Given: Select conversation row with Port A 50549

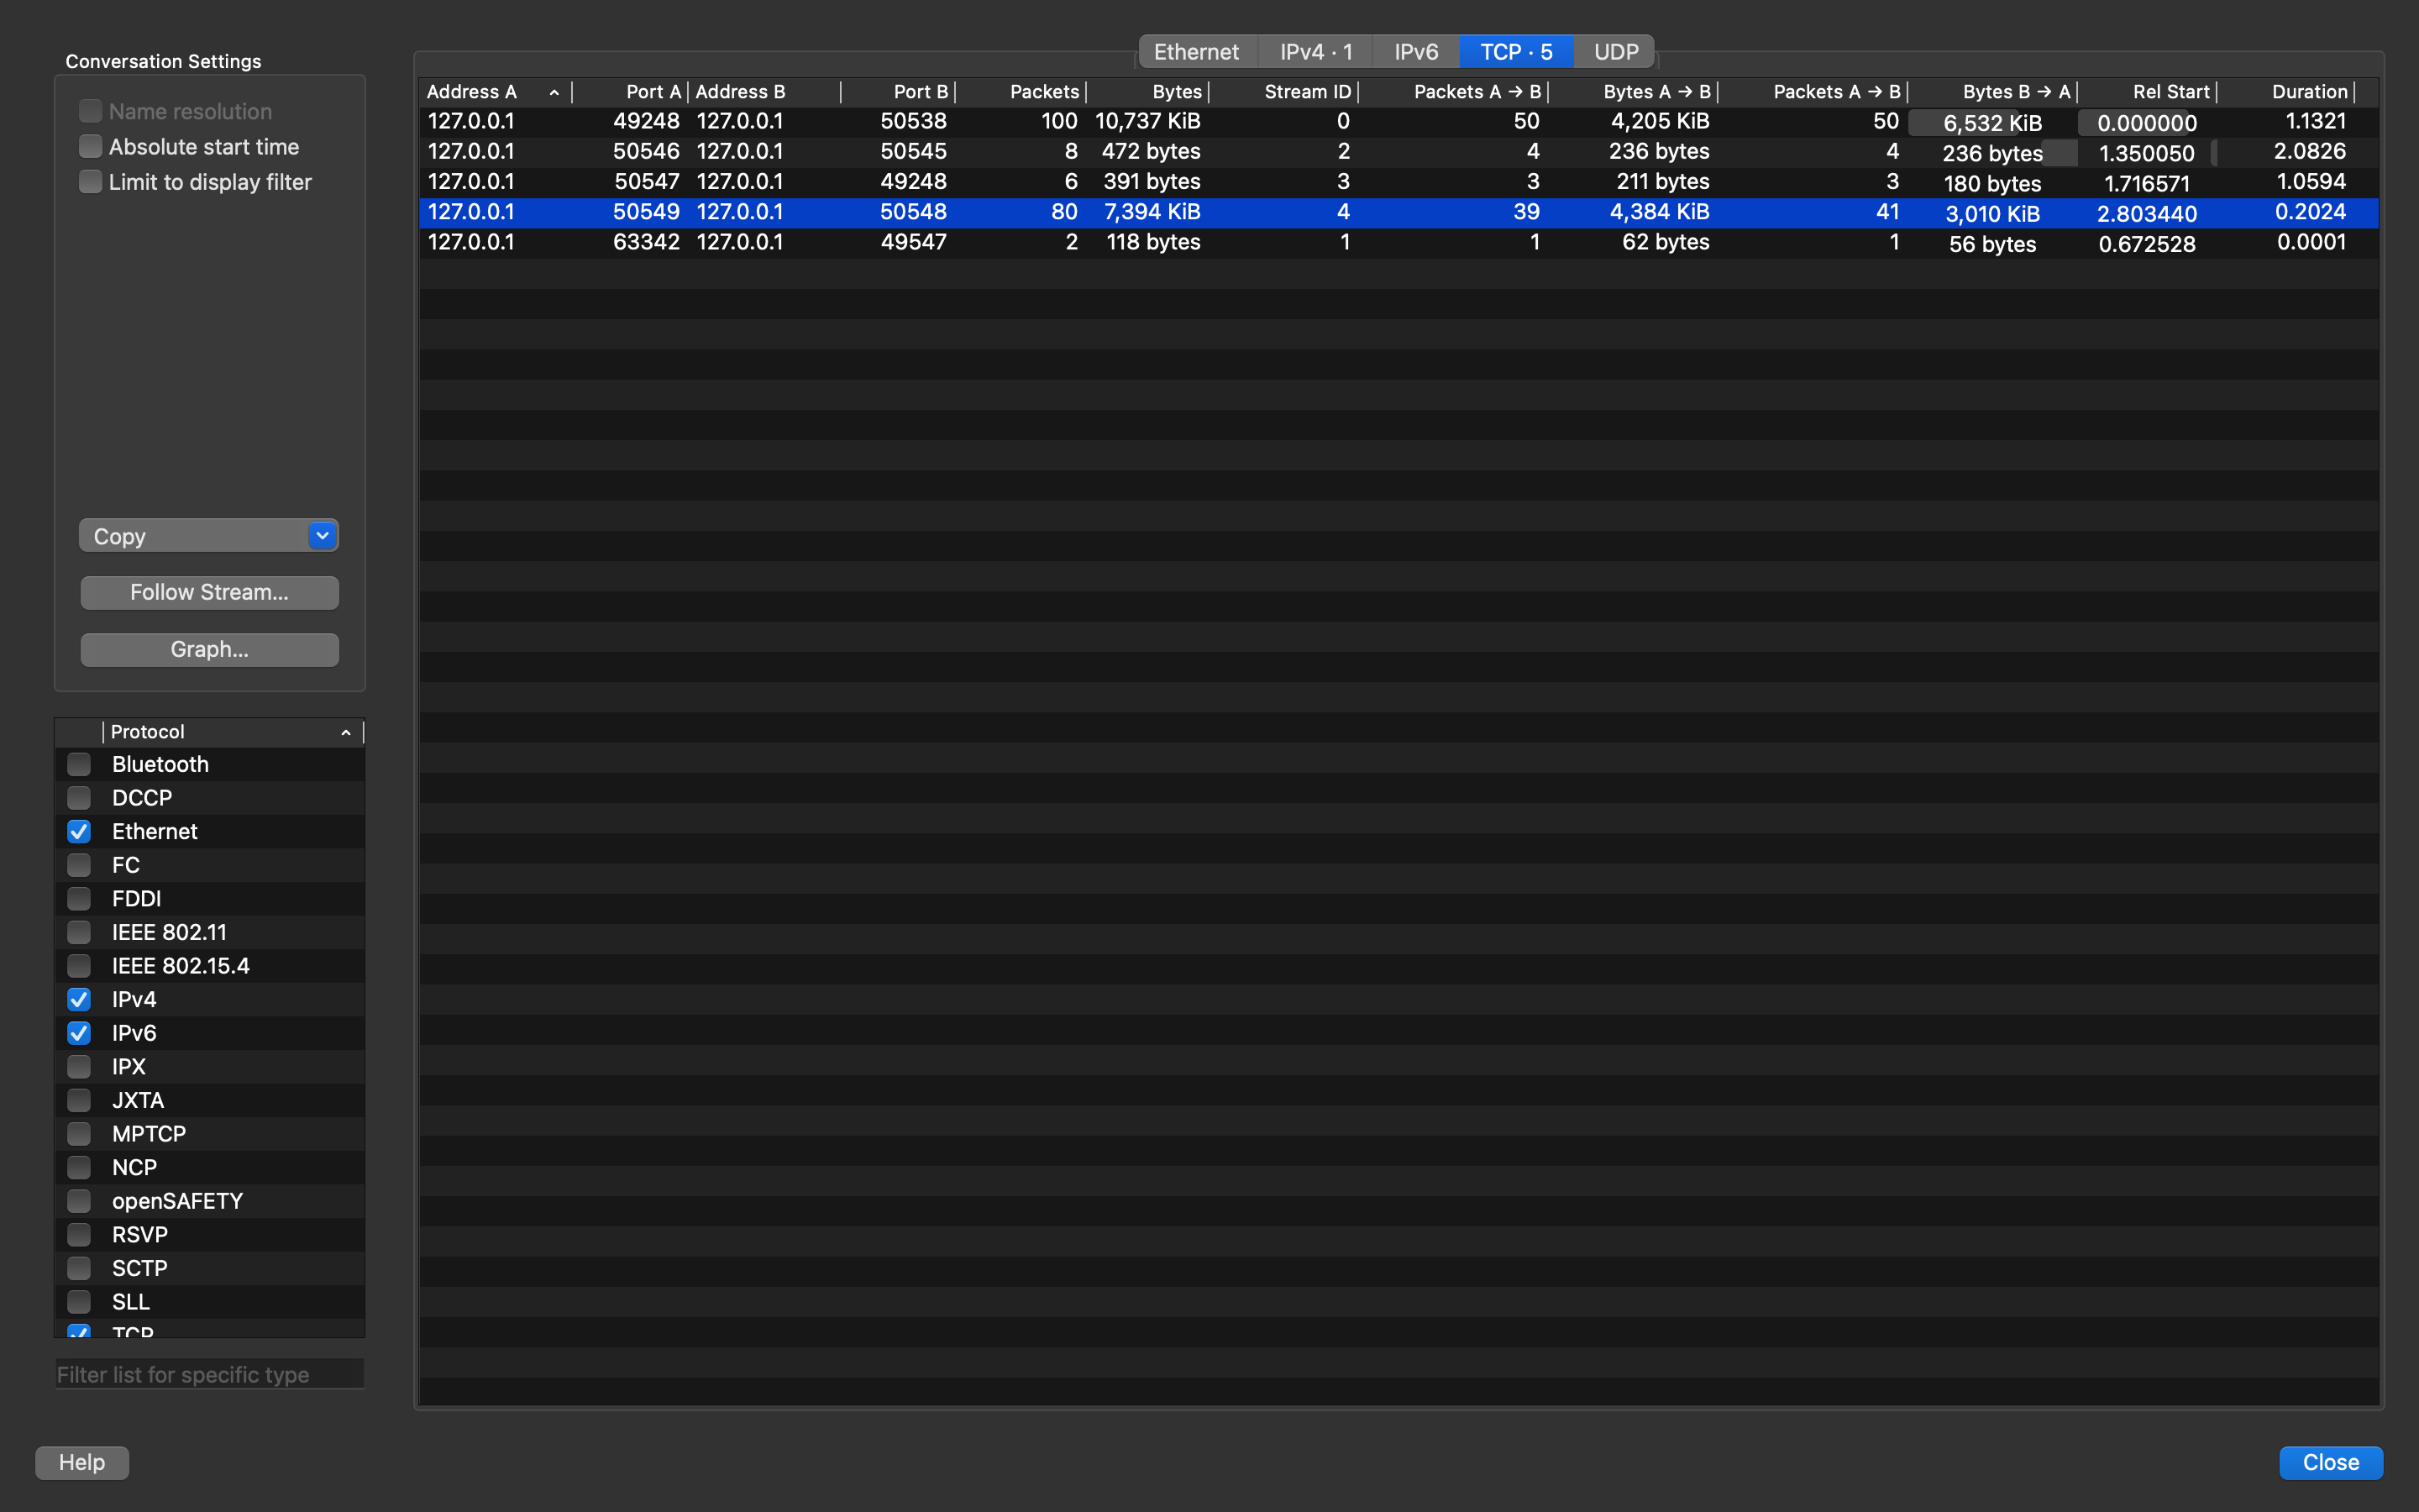Looking at the screenshot, I should [1398, 212].
